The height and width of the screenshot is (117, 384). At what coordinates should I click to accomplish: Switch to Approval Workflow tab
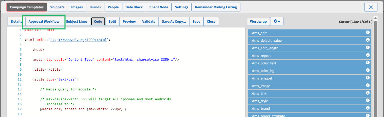(x=44, y=21)
